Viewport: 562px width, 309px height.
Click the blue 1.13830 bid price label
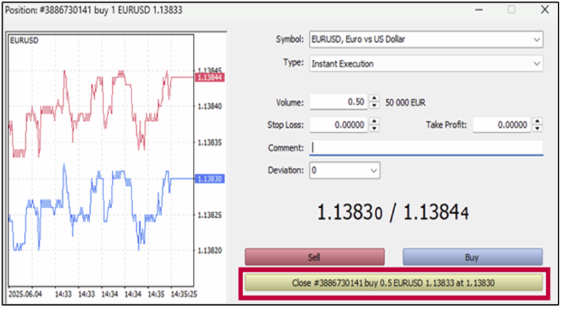click(209, 179)
